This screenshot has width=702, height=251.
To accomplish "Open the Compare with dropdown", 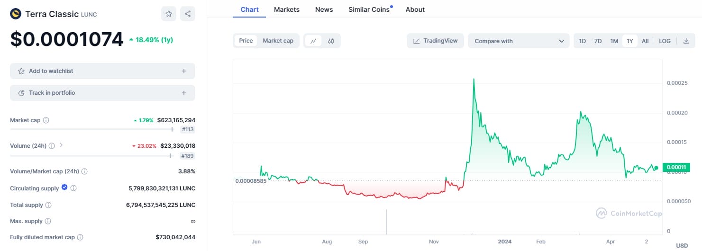I will click(519, 41).
